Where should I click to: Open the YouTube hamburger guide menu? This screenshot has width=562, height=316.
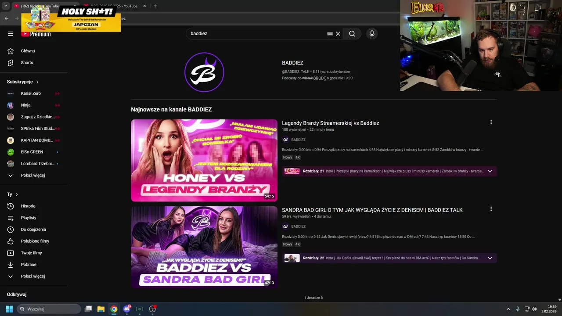pyautogui.click(x=11, y=34)
